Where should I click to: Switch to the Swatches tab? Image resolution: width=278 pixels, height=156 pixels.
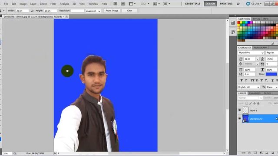pyautogui.click(x=244, y=19)
